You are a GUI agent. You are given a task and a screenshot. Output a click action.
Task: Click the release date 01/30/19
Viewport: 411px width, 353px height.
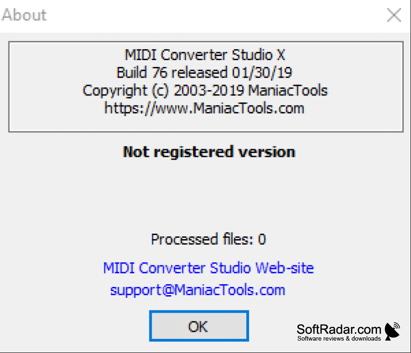262,73
